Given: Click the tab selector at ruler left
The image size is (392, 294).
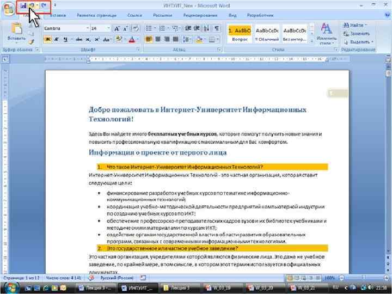Looking at the screenshot, I should [5, 59].
